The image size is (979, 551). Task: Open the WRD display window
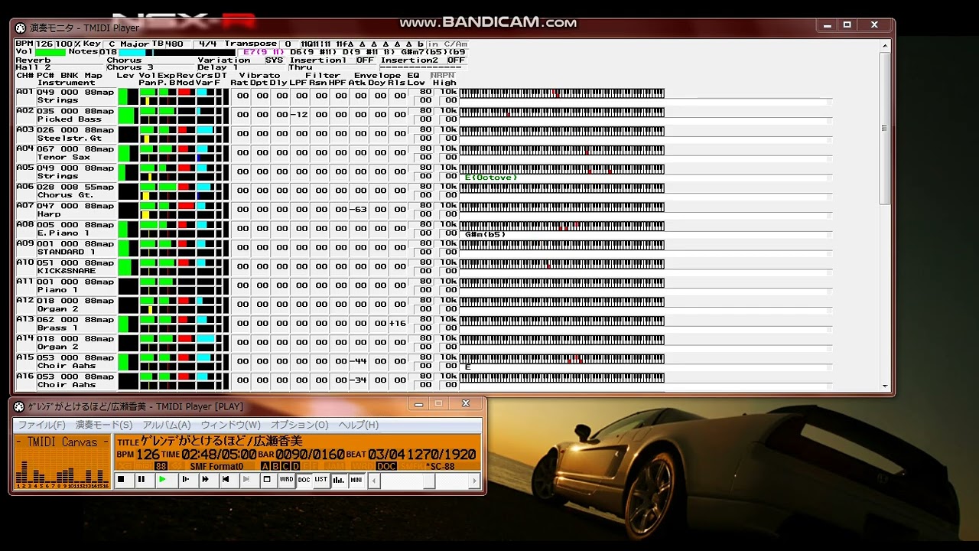286,480
